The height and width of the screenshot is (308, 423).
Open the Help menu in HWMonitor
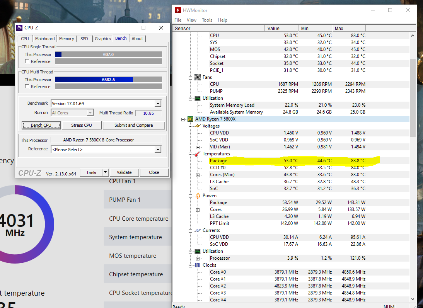point(223,20)
